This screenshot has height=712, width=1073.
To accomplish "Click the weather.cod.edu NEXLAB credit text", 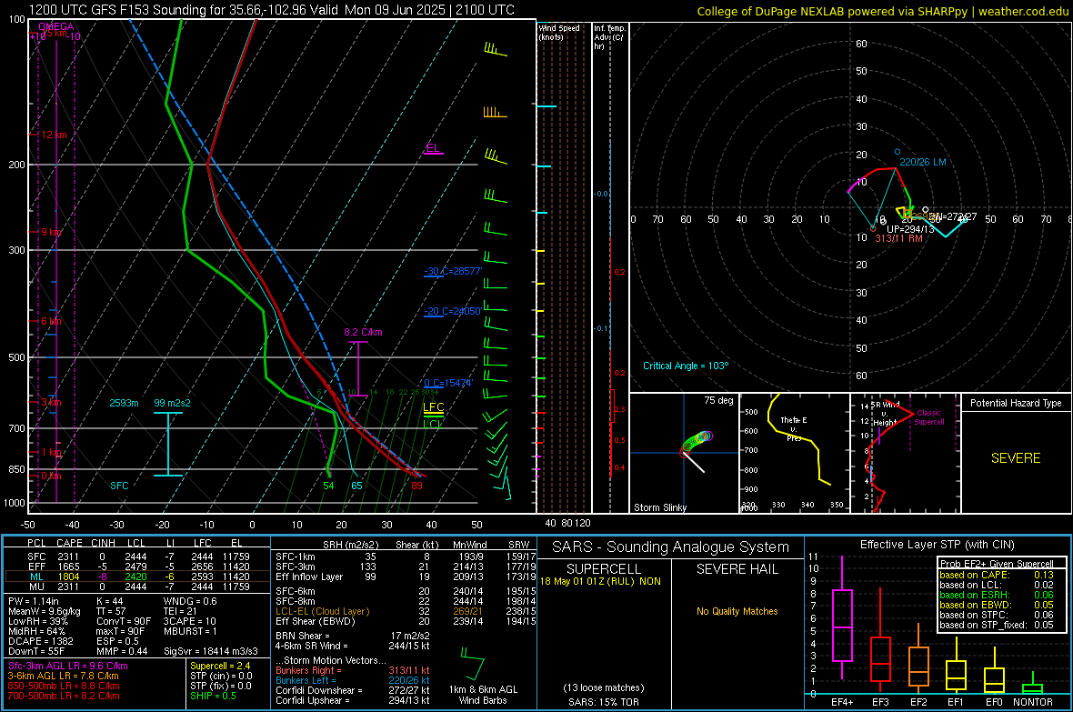I will click(882, 11).
